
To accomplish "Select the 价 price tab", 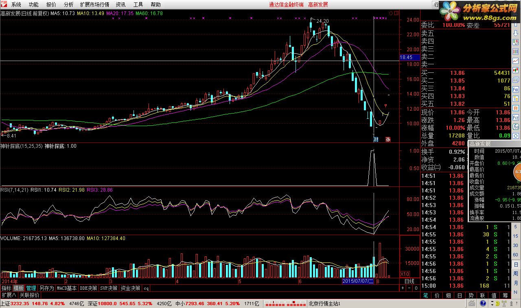I will (437, 295).
